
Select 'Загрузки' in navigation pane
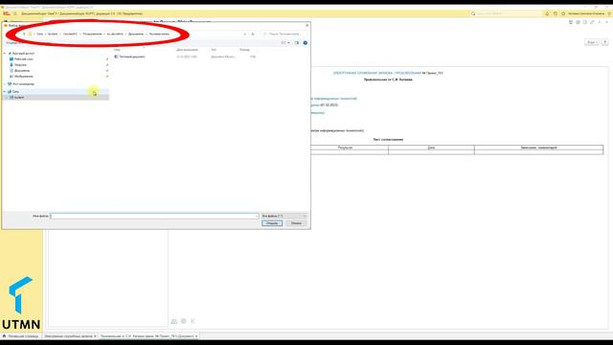pos(20,65)
